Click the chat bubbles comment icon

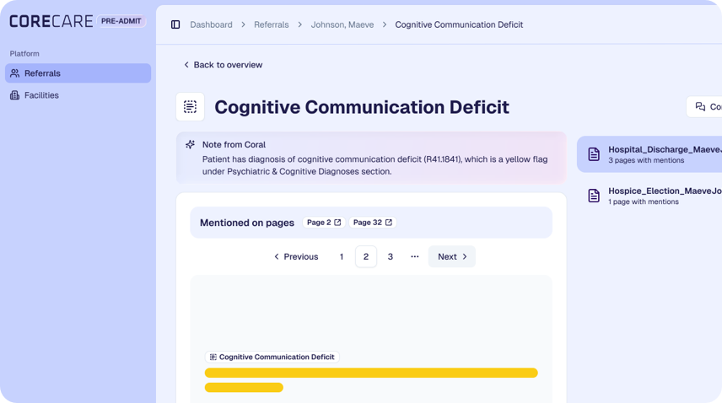[x=700, y=107]
